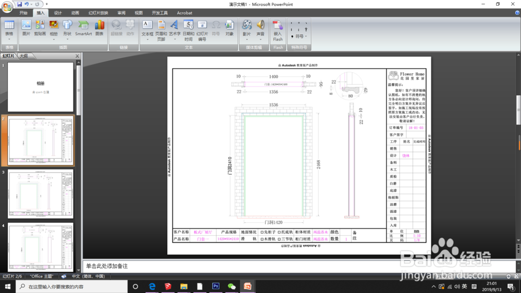Switch to the 大纲 outline pane tab

23,56
